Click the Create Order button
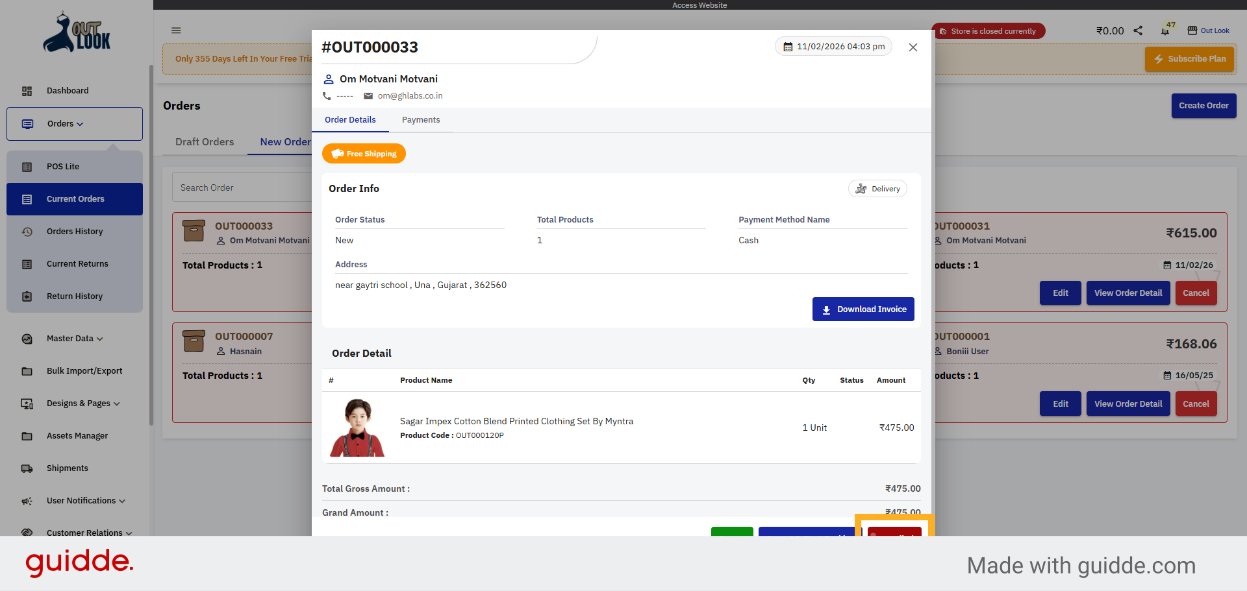The height and width of the screenshot is (591, 1247). (x=1203, y=106)
